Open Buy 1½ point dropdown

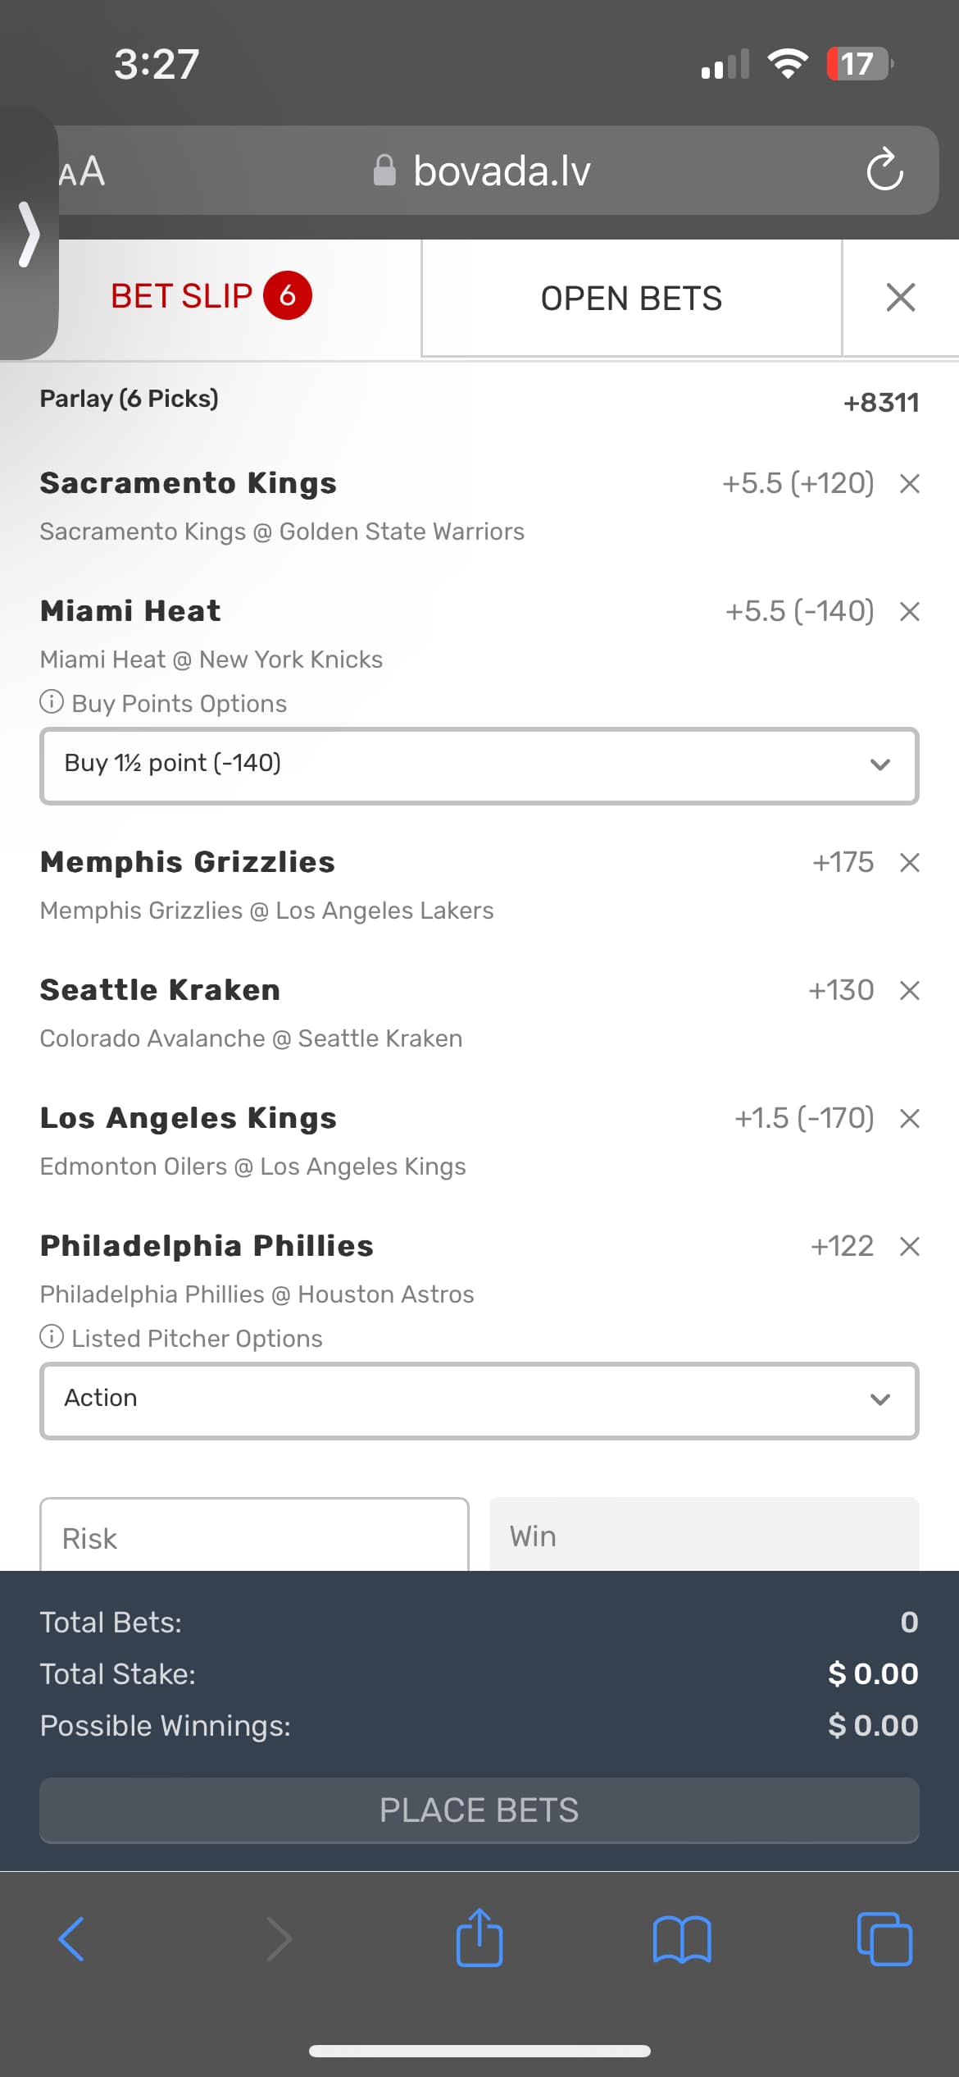pyautogui.click(x=479, y=765)
